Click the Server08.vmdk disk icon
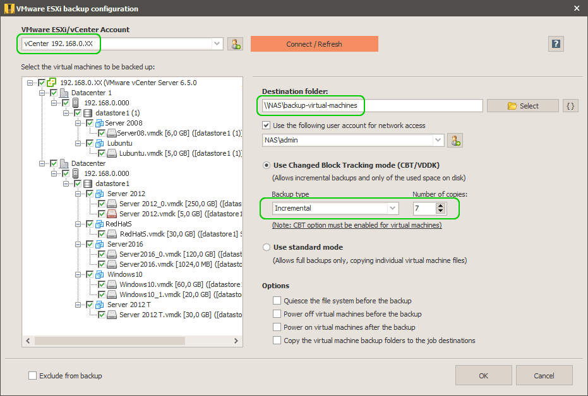Screen dimensions: 588x396 (111, 133)
